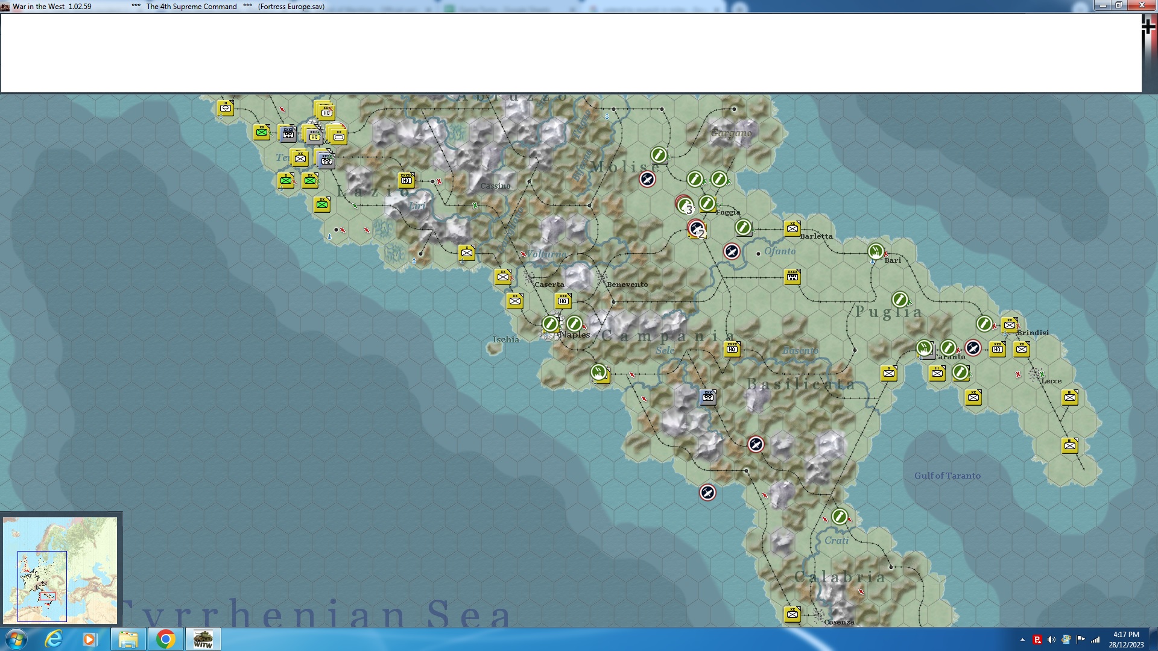Image resolution: width=1158 pixels, height=651 pixels.
Task: Select stacked bomber counter numbered 3
Action: [x=685, y=206]
